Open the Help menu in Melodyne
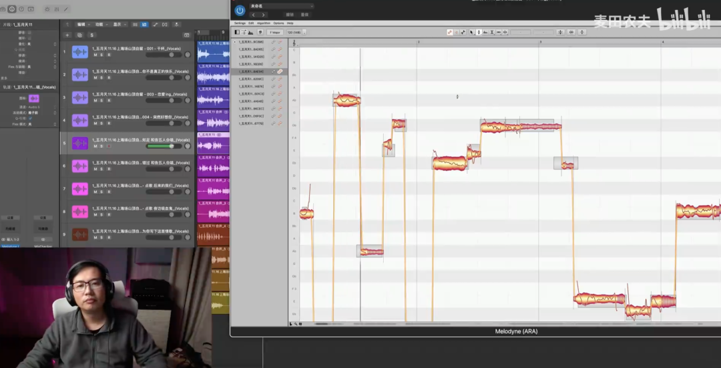 [x=290, y=23]
